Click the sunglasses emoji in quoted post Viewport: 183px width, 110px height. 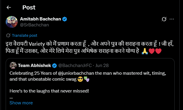tap(80, 79)
